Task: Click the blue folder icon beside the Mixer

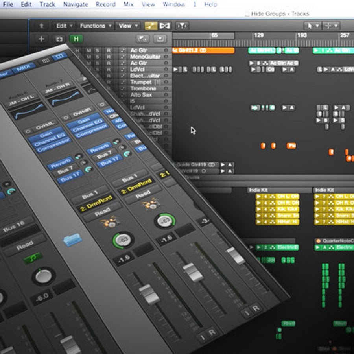Action: click(x=72, y=240)
